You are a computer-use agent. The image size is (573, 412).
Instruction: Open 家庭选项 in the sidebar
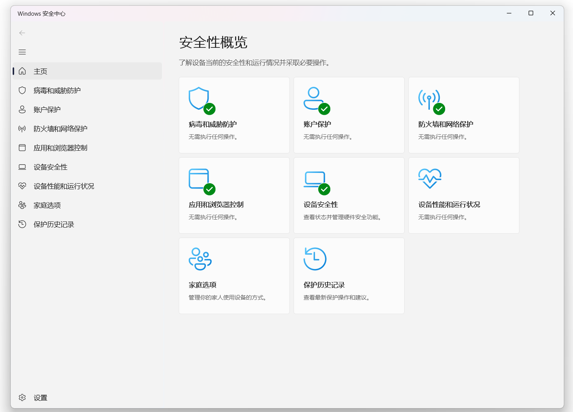[x=87, y=205]
